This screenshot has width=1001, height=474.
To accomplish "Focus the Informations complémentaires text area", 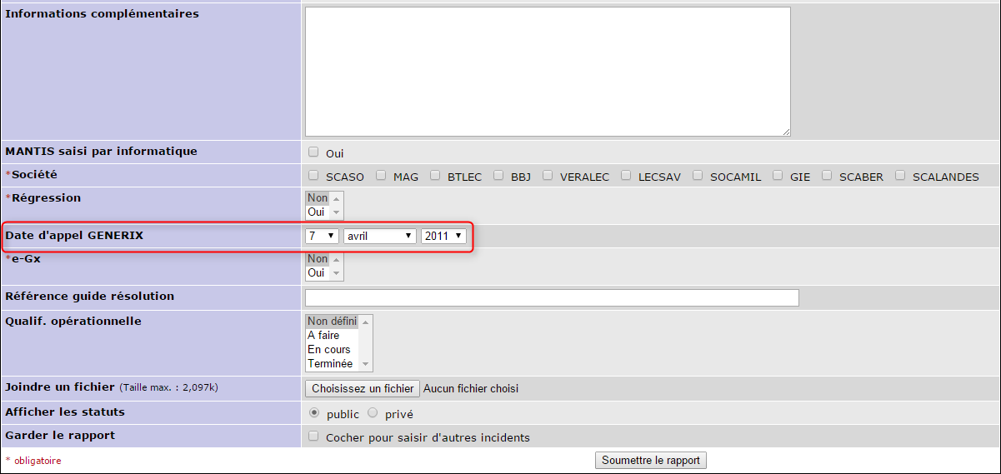I will (548, 72).
